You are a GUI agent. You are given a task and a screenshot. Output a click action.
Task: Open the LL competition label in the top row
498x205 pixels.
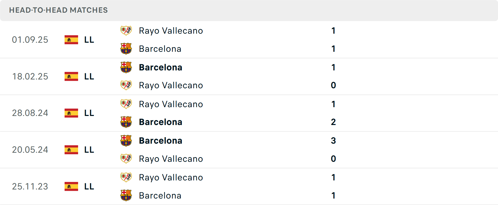tap(89, 40)
